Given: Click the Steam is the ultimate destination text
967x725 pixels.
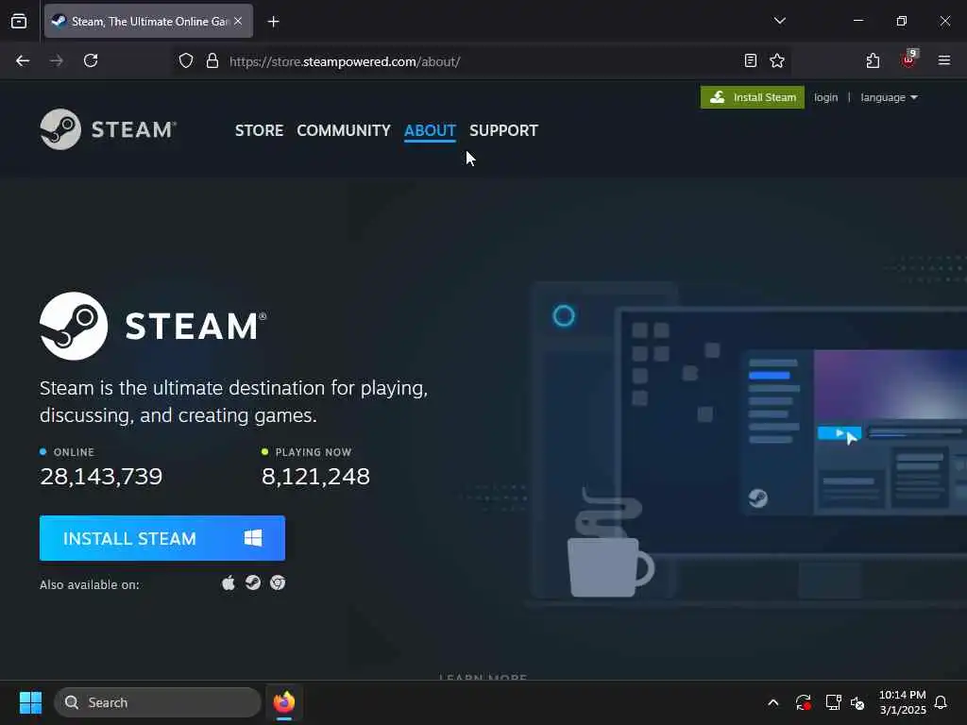Looking at the screenshot, I should point(234,401).
